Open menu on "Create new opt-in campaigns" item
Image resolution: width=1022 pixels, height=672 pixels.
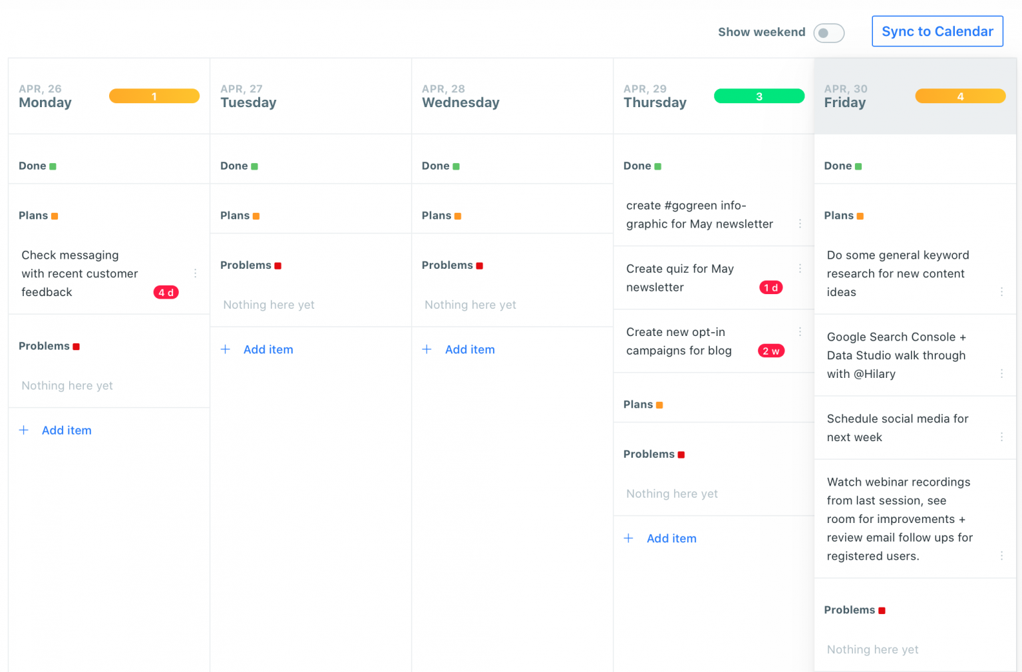click(x=800, y=331)
